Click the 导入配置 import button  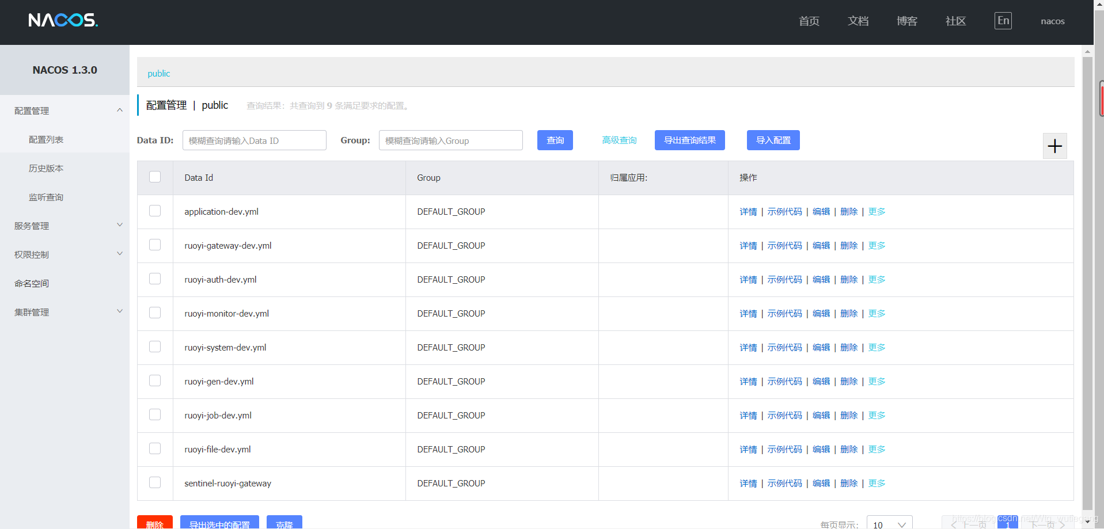pyautogui.click(x=773, y=140)
